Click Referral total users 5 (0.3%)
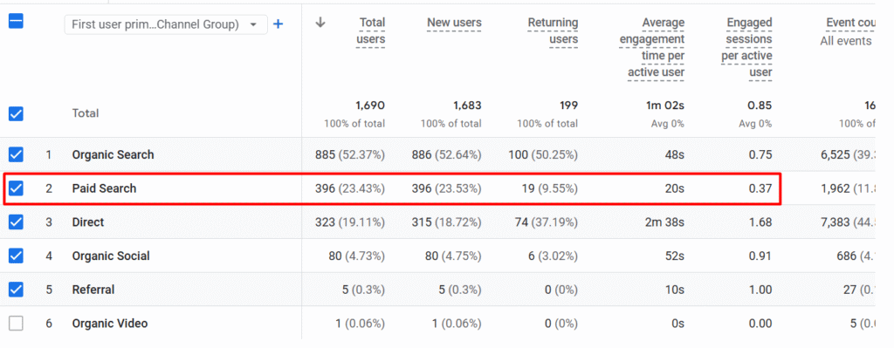The height and width of the screenshot is (348, 894). [x=364, y=290]
